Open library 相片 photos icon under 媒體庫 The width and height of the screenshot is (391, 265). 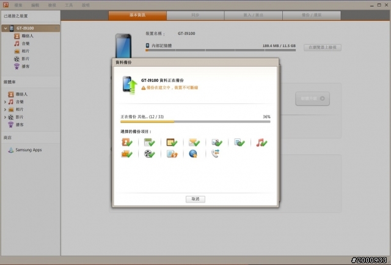(x=11, y=110)
